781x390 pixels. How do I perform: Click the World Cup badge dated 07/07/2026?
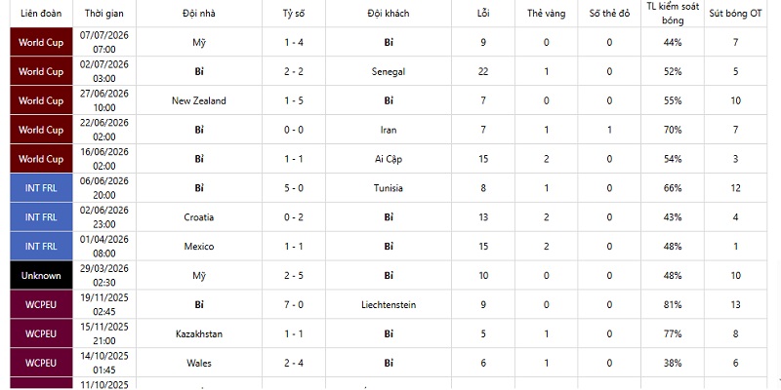pos(41,42)
